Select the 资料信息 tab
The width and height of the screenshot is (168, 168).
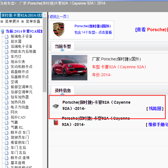pos(63,91)
